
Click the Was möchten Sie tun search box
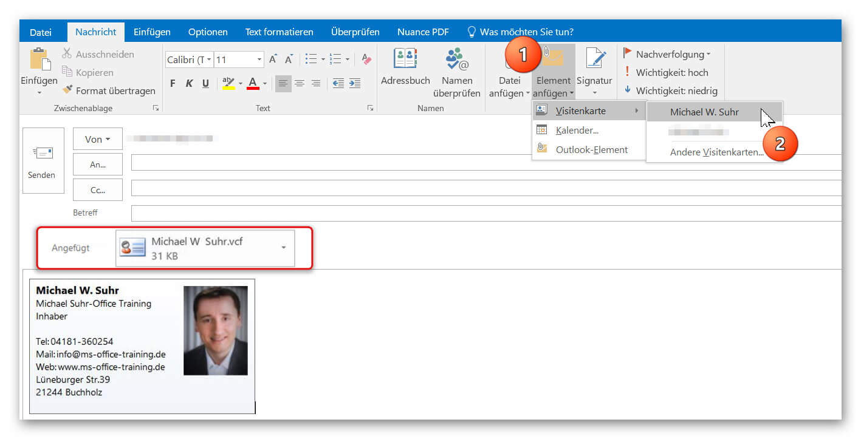520,32
